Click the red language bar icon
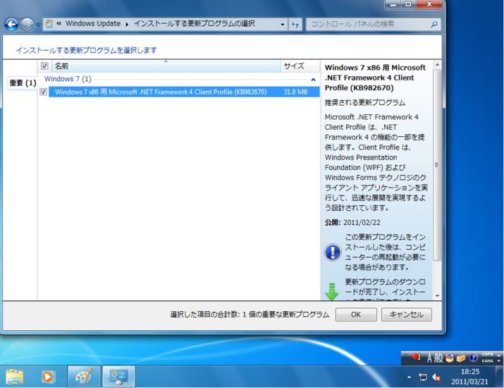Image resolution: width=504 pixels, height=388 pixels. click(417, 357)
